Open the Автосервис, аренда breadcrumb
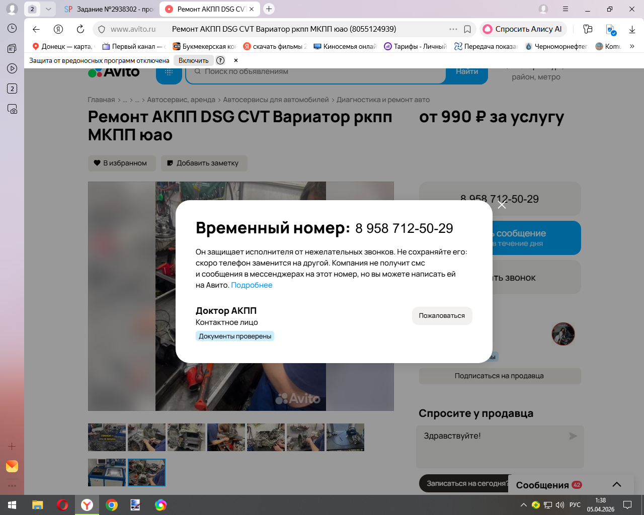Screen dimensions: 644x515 (x=181, y=100)
